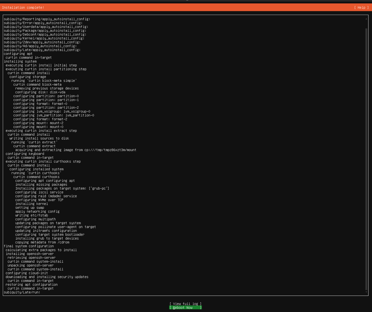
Task: Open the View full log button
Action: click(x=186, y=304)
